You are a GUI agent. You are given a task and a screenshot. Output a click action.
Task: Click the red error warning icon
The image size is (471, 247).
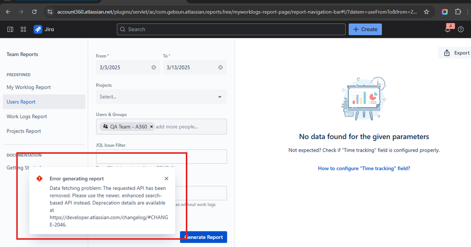(x=39, y=179)
